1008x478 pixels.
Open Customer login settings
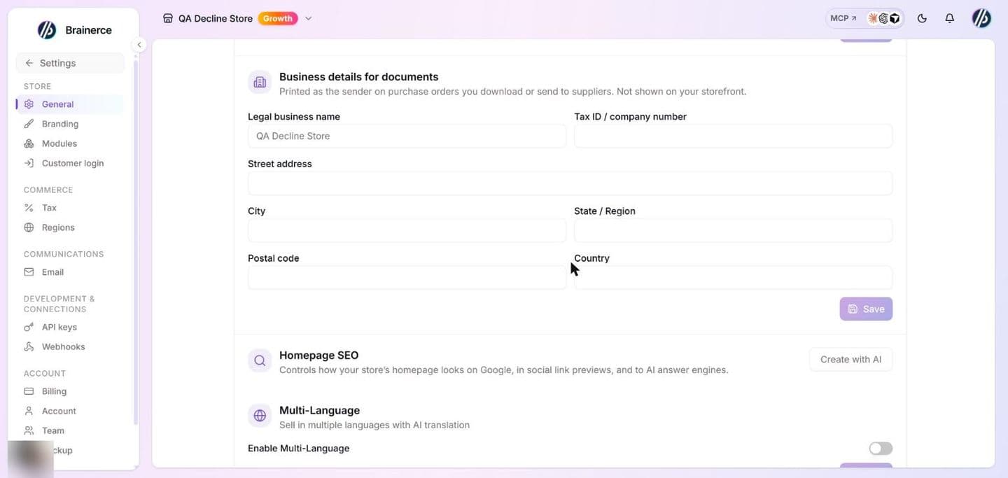tap(70, 163)
